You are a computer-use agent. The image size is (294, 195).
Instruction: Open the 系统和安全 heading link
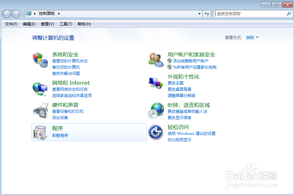click(65, 54)
